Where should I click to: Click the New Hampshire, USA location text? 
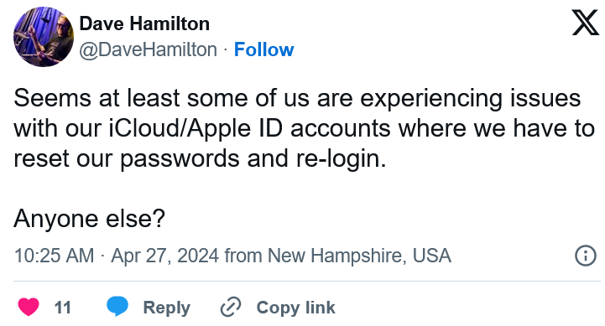point(359,256)
